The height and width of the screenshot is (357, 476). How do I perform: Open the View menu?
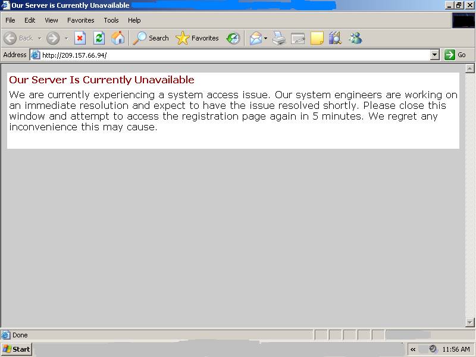[51, 20]
